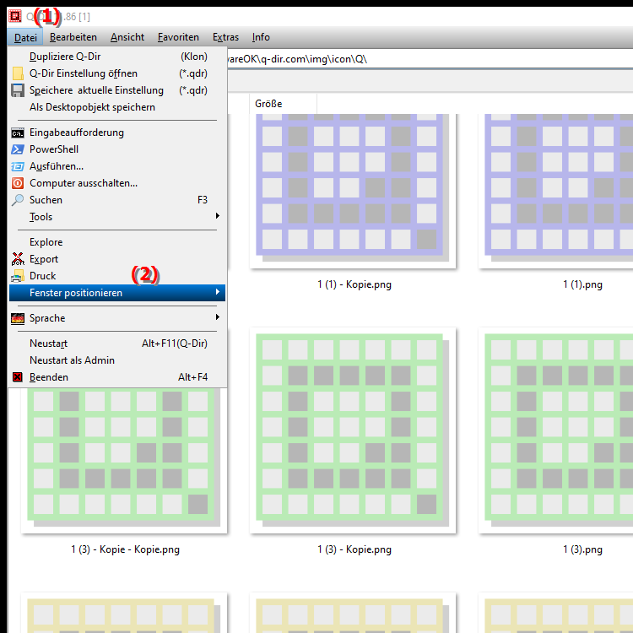The image size is (633, 633).
Task: Open the Info menu
Action: [x=261, y=37]
